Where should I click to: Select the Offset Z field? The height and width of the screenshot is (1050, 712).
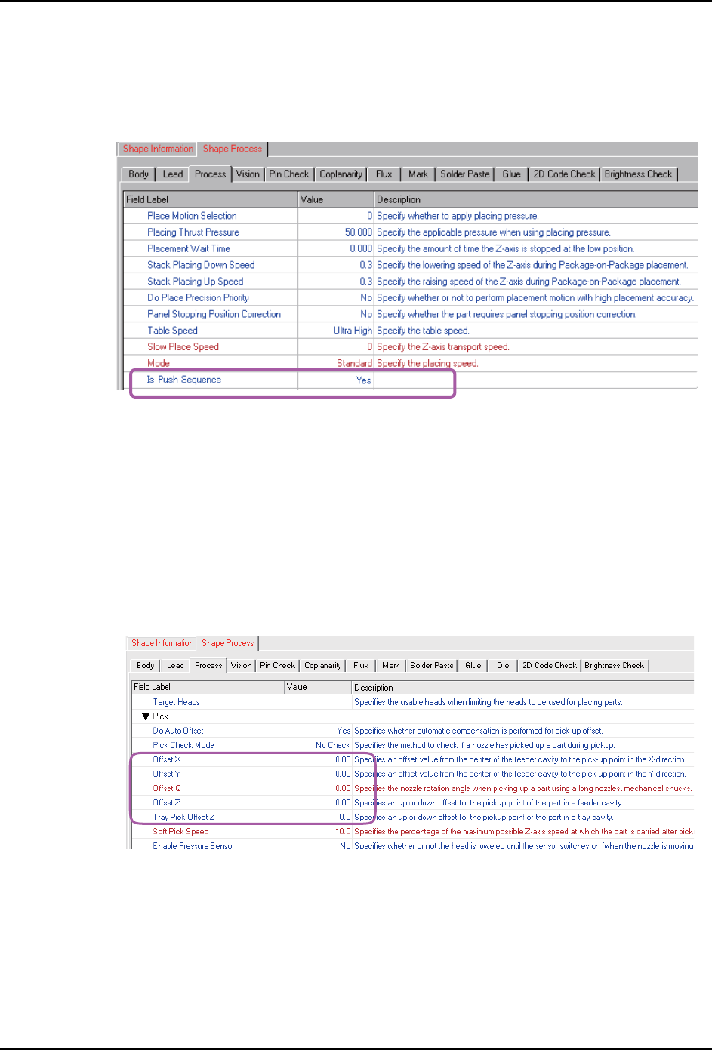[167, 802]
